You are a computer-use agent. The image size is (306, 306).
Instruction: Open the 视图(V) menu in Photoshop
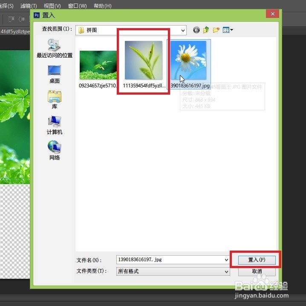[x=52, y=6]
